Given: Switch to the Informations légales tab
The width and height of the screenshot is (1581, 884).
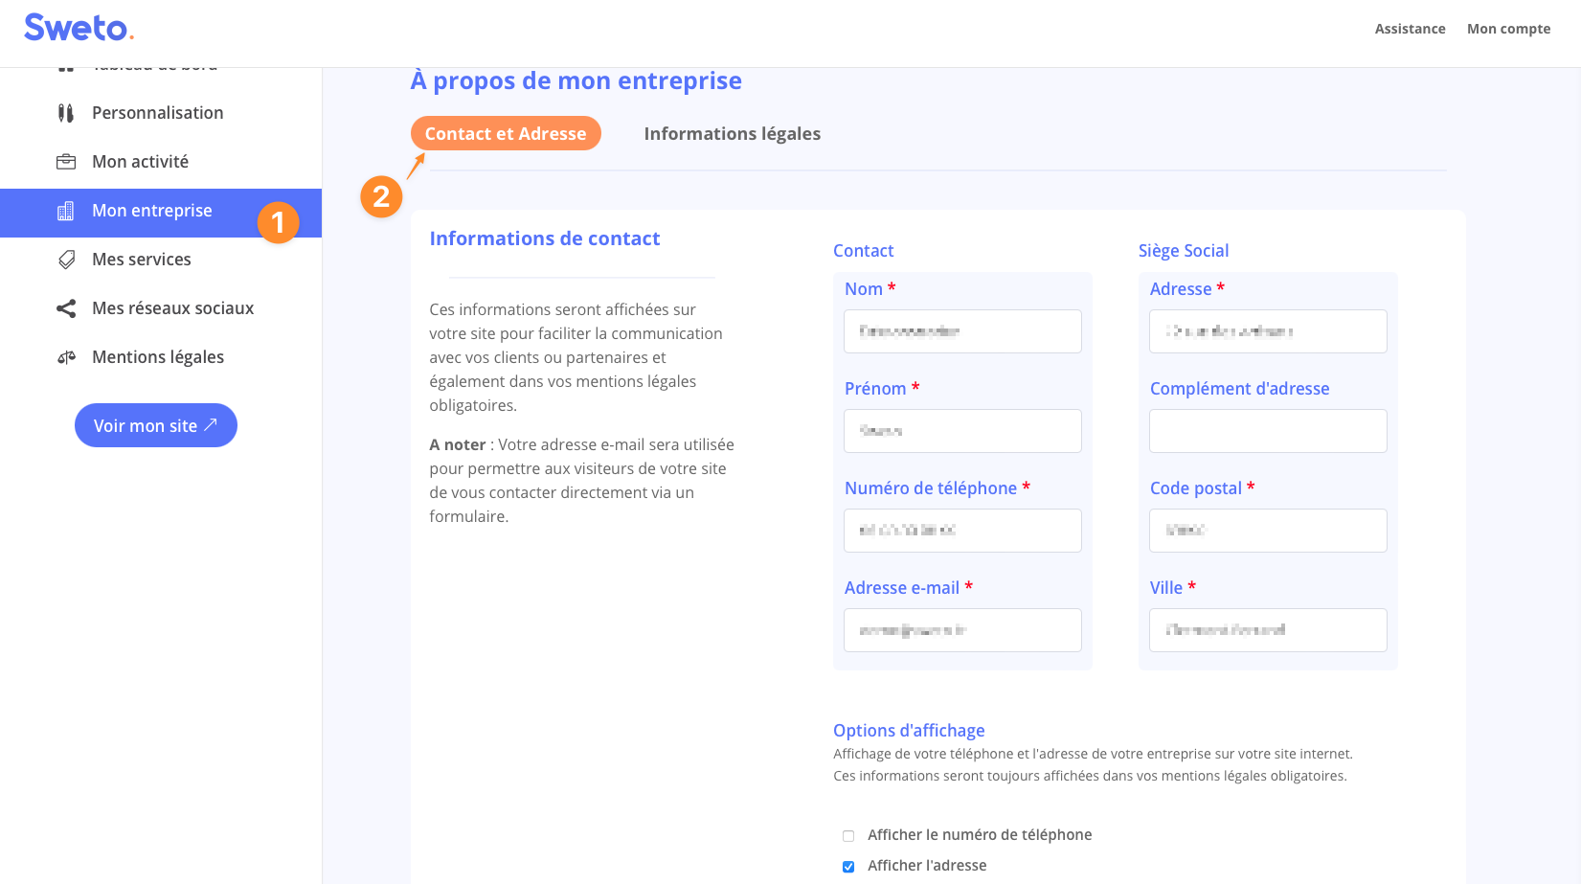Looking at the screenshot, I should pyautogui.click(x=732, y=134).
